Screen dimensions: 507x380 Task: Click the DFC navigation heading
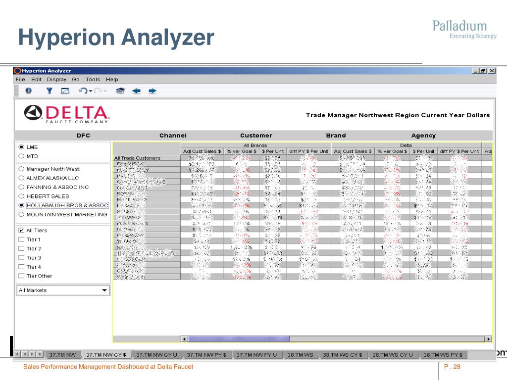click(83, 136)
